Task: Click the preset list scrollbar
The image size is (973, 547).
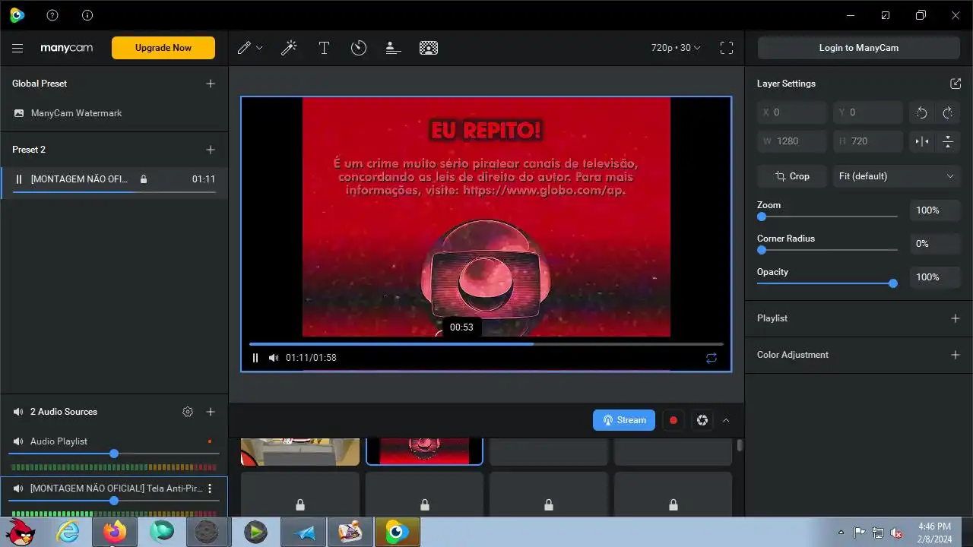Action: (740, 444)
